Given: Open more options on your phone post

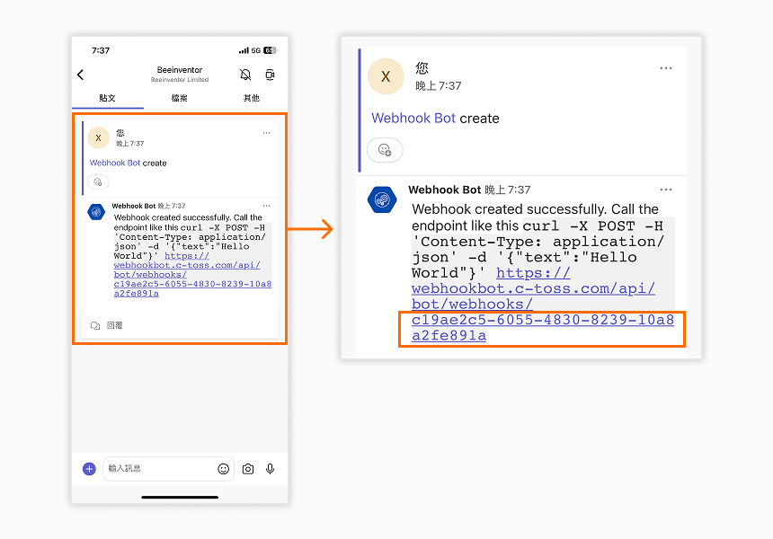Looking at the screenshot, I should point(266,133).
